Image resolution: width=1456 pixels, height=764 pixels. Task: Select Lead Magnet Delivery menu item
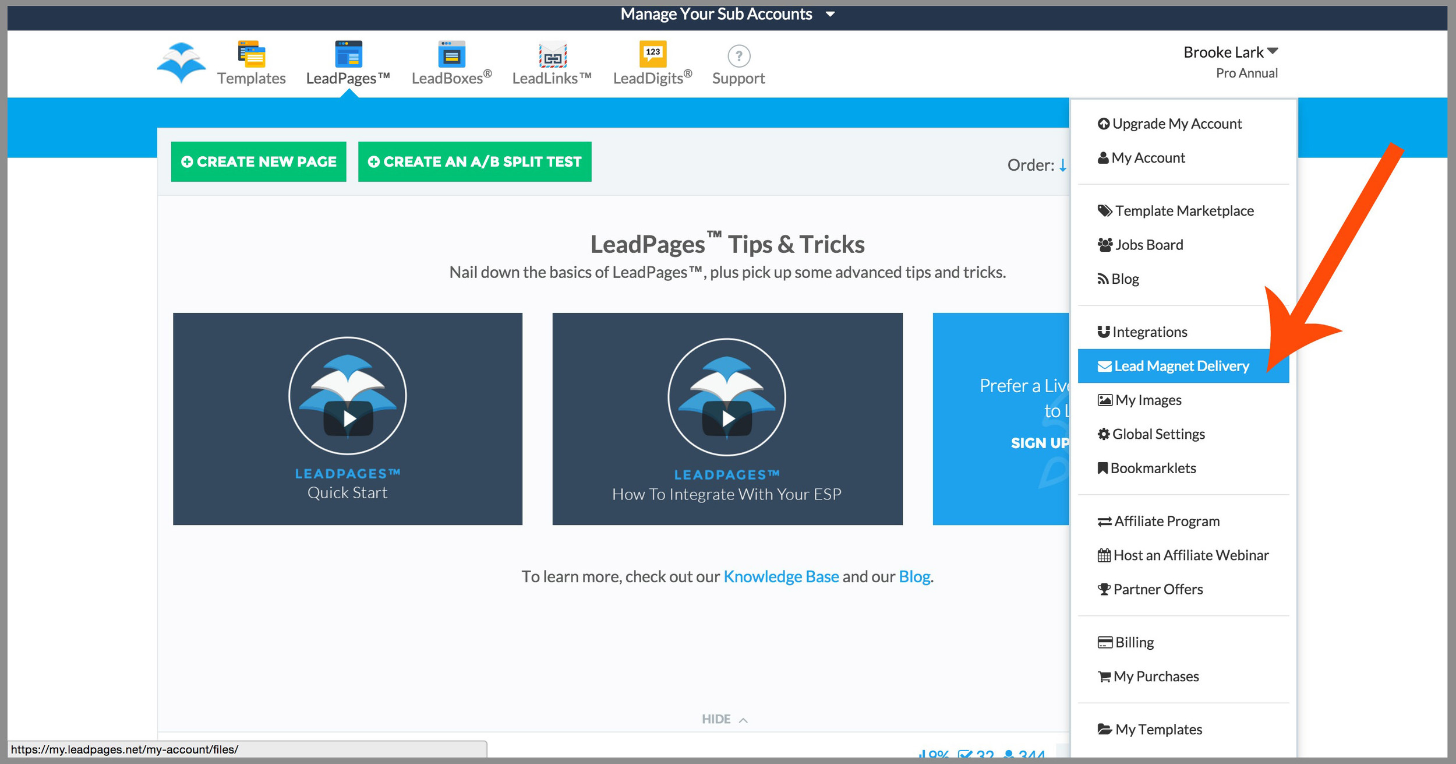click(x=1183, y=366)
